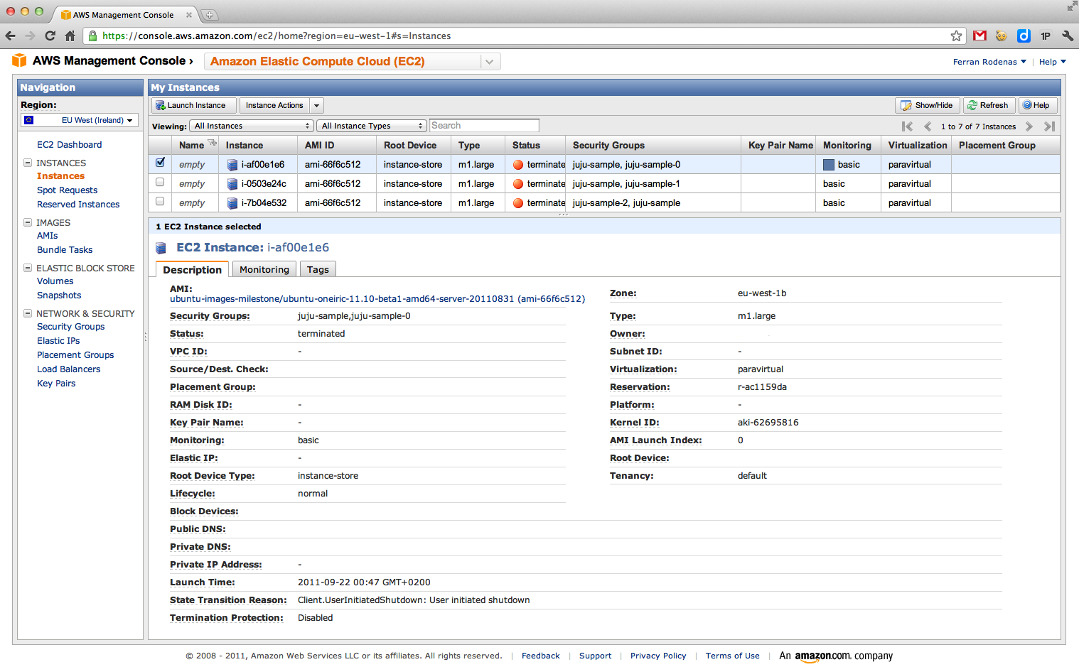Click the browser address bar
This screenshot has height=667, width=1079.
pos(525,36)
